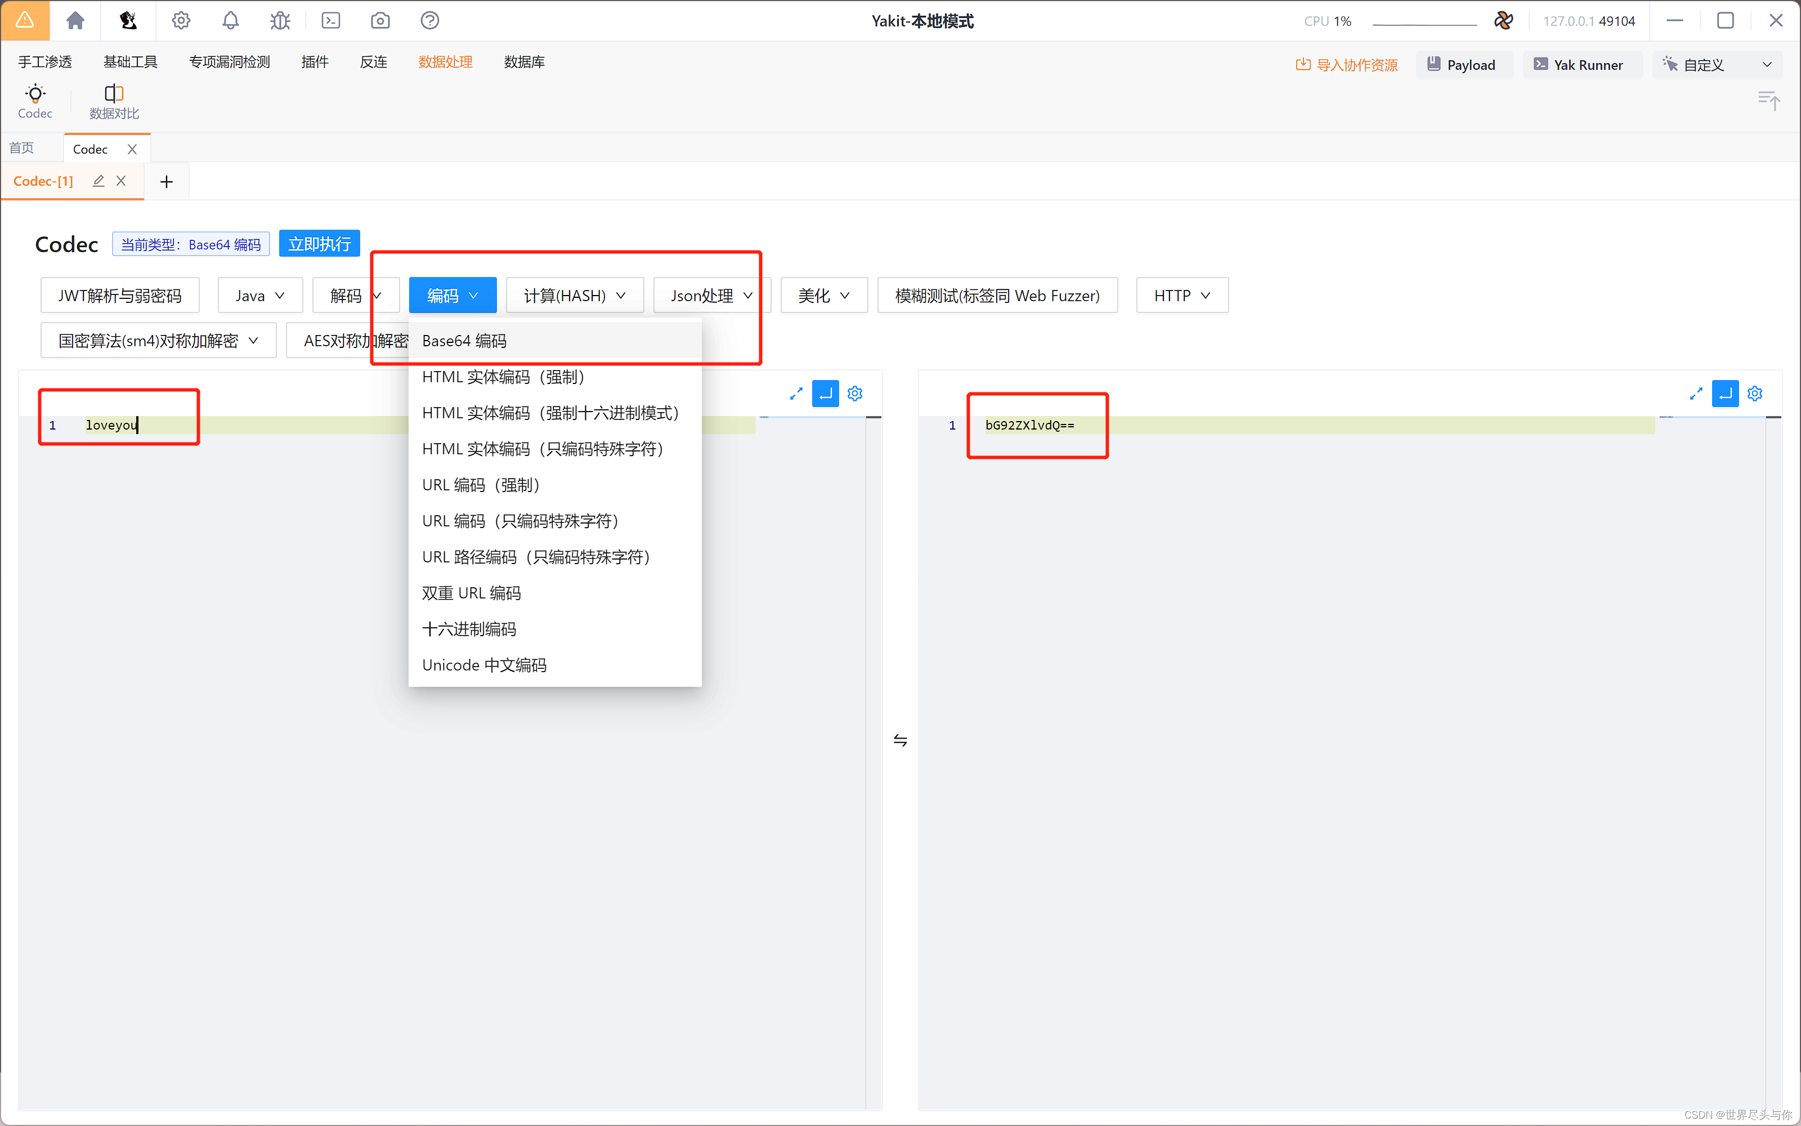Expand the 计算(HASH) dropdown
This screenshot has height=1126, width=1801.
click(x=575, y=296)
